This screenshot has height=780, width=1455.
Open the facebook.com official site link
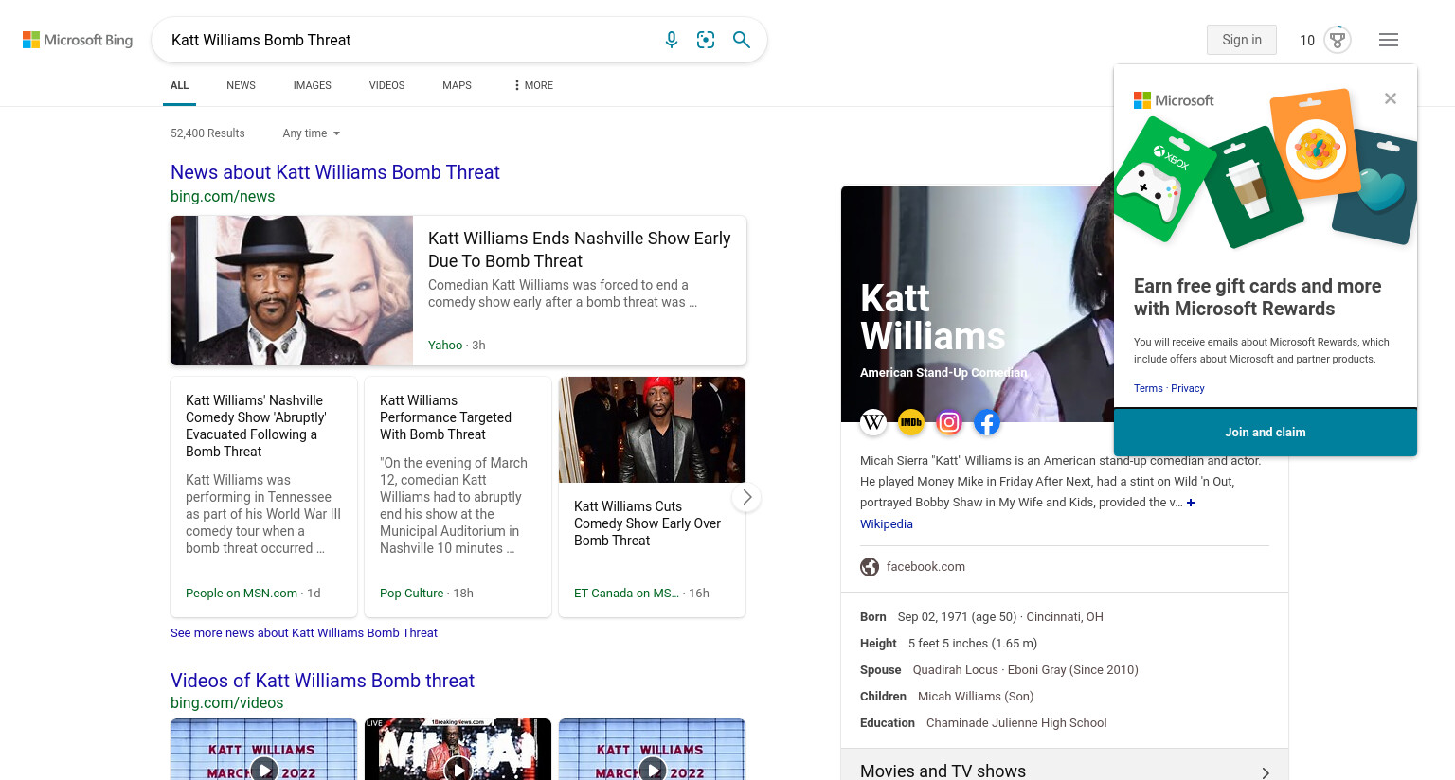tap(925, 567)
